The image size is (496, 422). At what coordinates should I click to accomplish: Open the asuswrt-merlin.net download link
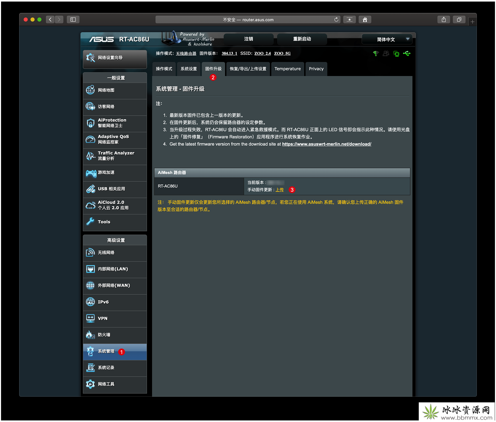click(x=327, y=144)
